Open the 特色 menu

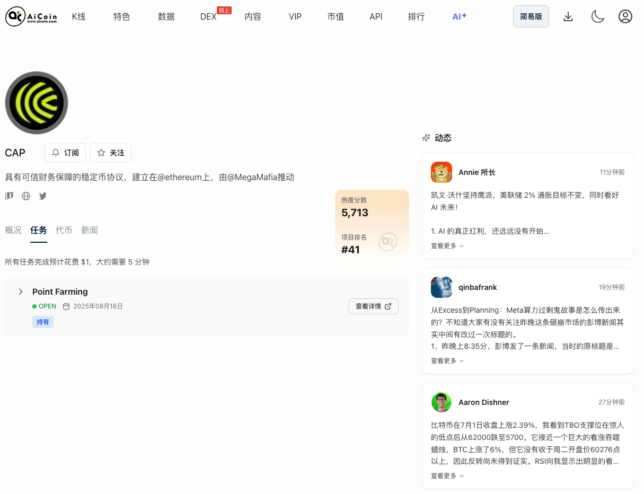coord(121,17)
